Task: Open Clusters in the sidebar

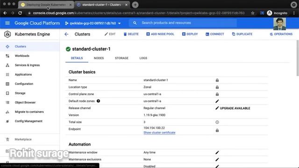Action: click(x=21, y=47)
